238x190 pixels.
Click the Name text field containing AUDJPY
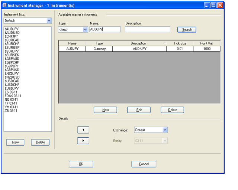coord(105,30)
